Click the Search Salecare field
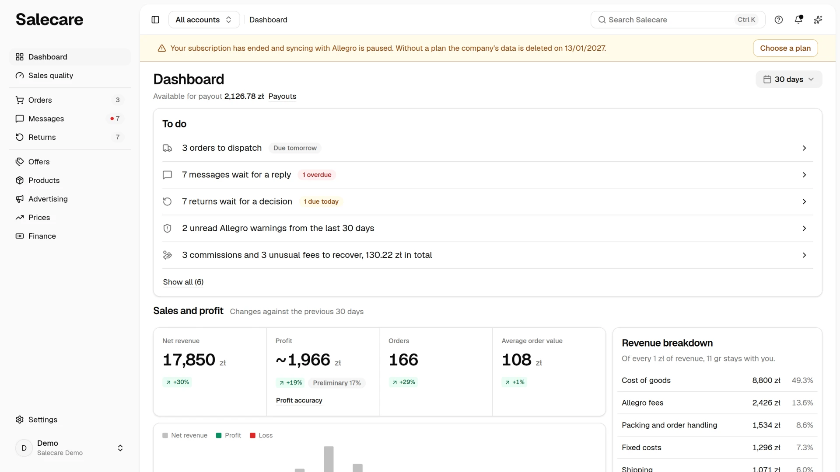The width and height of the screenshot is (840, 472). pyautogui.click(x=678, y=20)
